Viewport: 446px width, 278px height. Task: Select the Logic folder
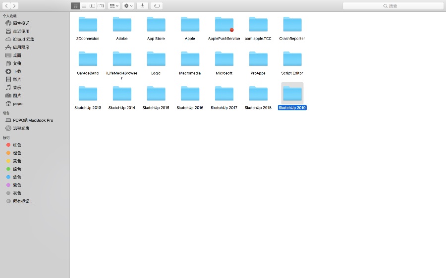point(156,59)
